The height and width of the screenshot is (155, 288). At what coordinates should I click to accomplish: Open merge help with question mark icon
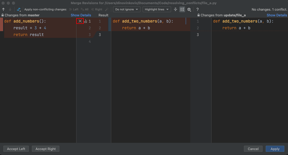[x=197, y=9]
